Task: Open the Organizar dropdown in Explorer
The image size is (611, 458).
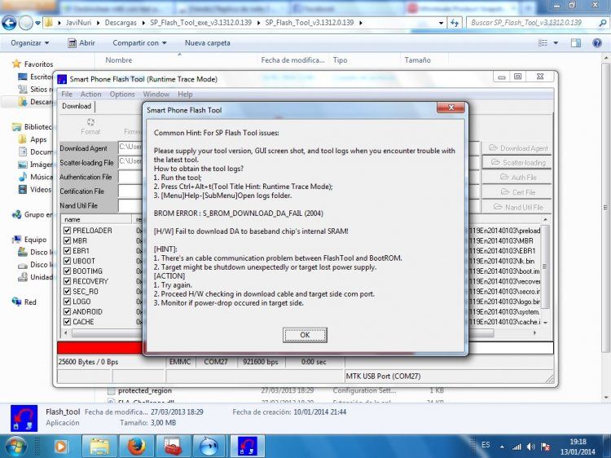Action: pyautogui.click(x=30, y=43)
